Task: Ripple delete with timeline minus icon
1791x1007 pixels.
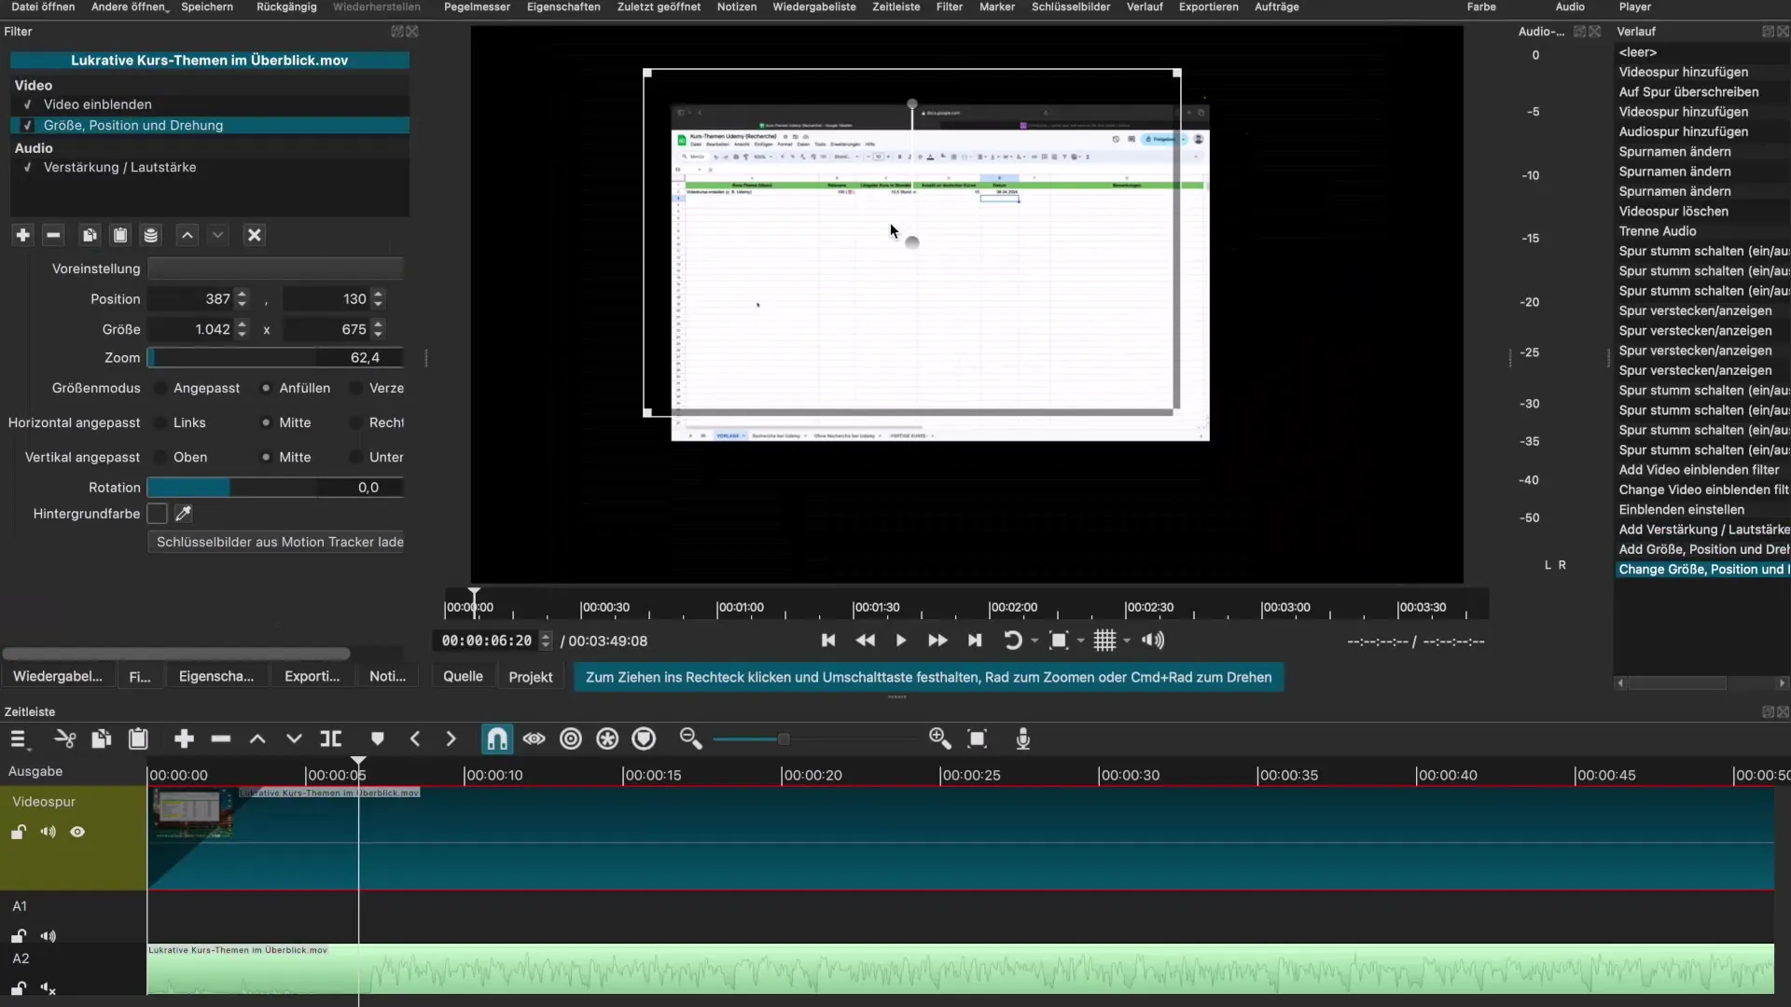Action: 221,739
